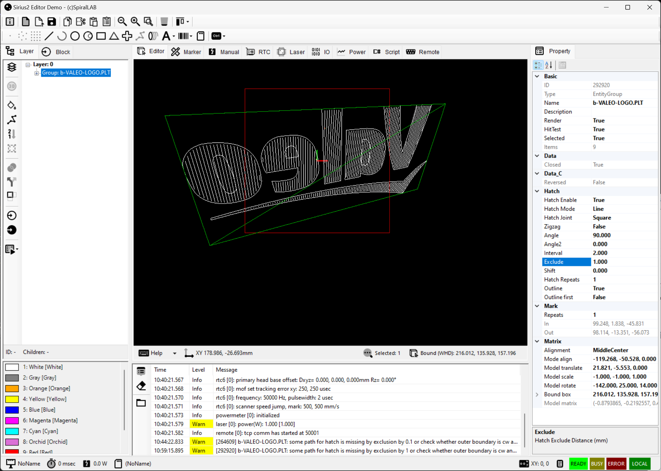The height and width of the screenshot is (471, 661).
Task: Collapse the Matrix property category
Action: tap(537, 341)
